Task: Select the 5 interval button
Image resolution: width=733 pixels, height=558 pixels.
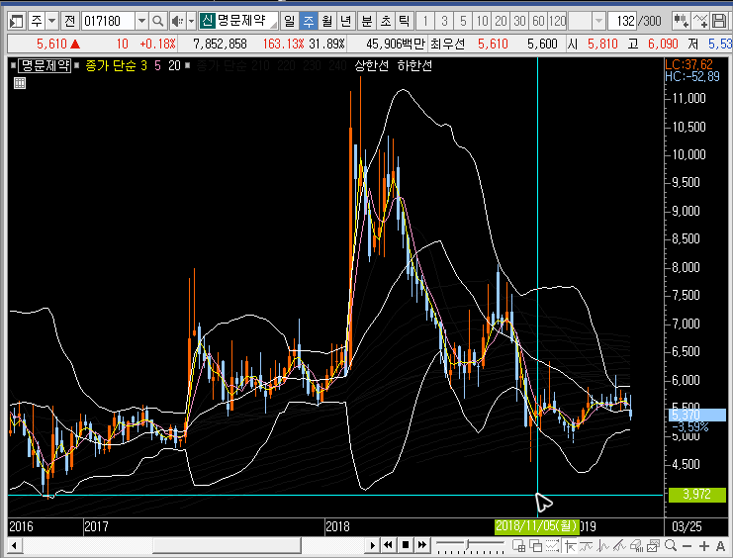Action: tap(463, 21)
